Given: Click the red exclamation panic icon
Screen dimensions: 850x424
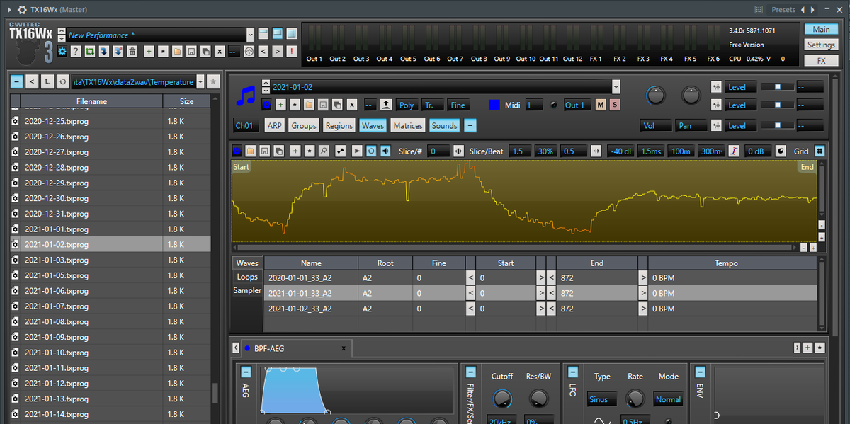Looking at the screenshot, I should [x=291, y=52].
